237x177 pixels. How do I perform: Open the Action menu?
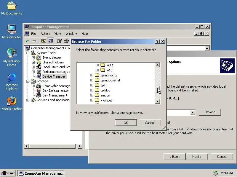pyautogui.click(x=45, y=34)
